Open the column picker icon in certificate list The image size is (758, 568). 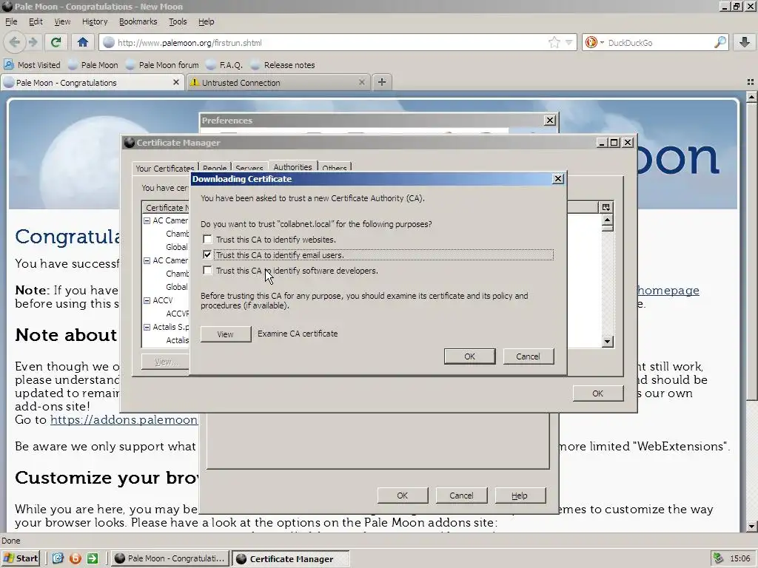(606, 207)
